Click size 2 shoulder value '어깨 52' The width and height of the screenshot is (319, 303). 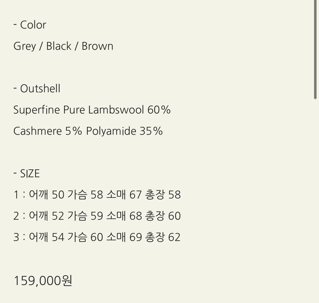47,215
